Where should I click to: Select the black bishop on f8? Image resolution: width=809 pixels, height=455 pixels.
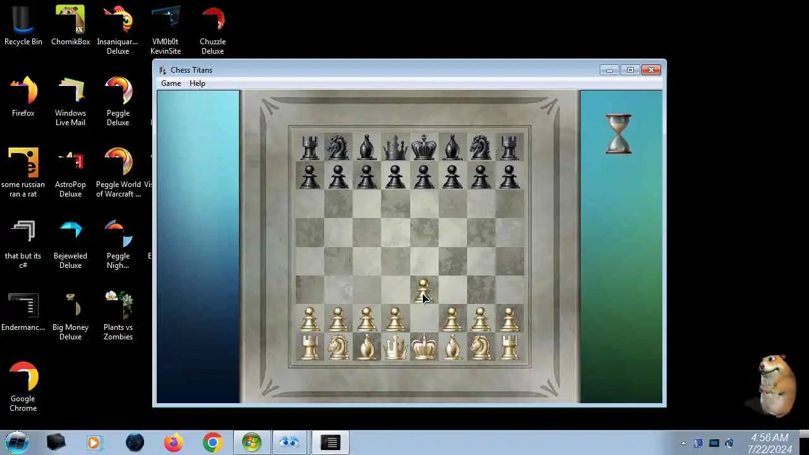453,148
